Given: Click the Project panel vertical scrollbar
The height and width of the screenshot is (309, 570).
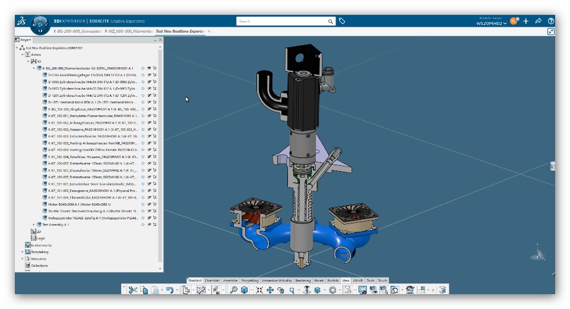Looking at the screenshot, I should [160, 154].
